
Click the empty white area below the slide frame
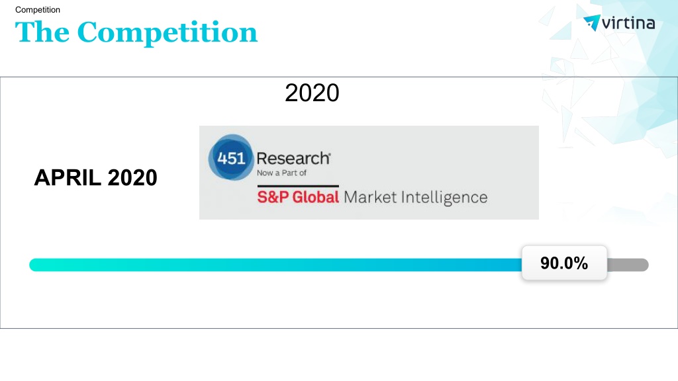click(339, 355)
